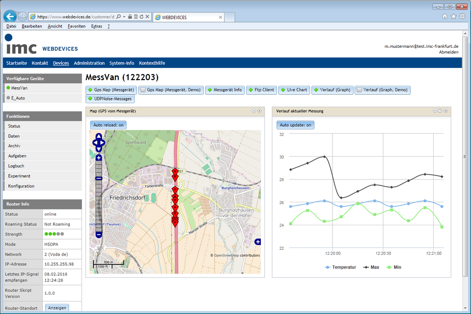
Task: Toggle Auto reload on the map
Action: pyautogui.click(x=108, y=125)
